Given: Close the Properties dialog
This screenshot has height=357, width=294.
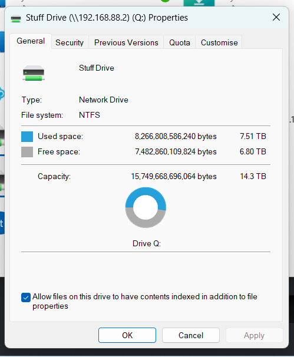Looking at the screenshot, I should pyautogui.click(x=276, y=17).
